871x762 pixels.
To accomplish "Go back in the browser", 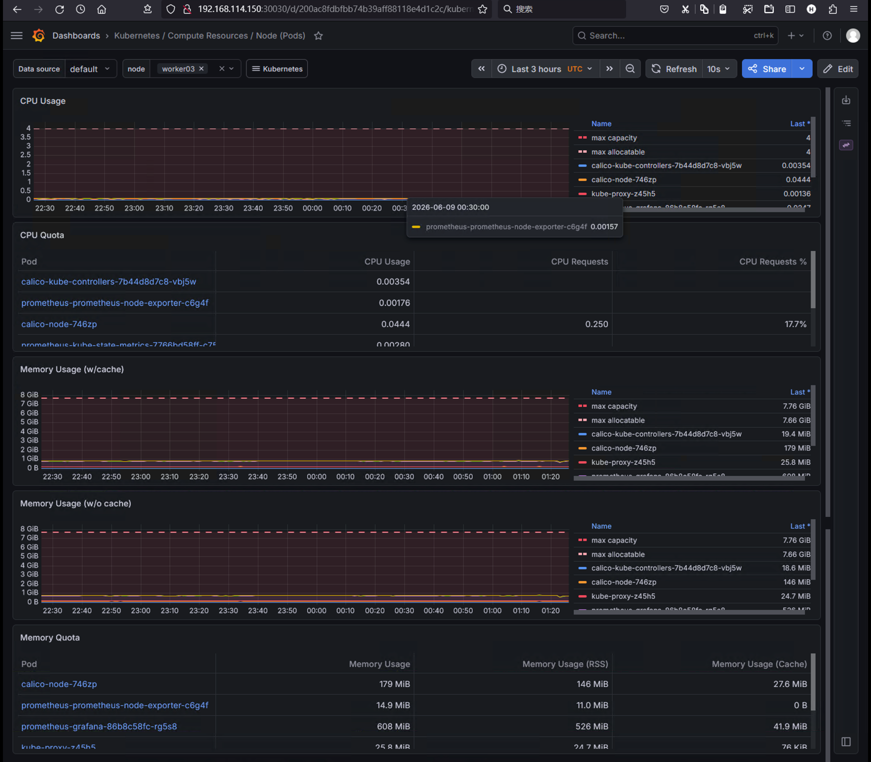I will coord(17,9).
